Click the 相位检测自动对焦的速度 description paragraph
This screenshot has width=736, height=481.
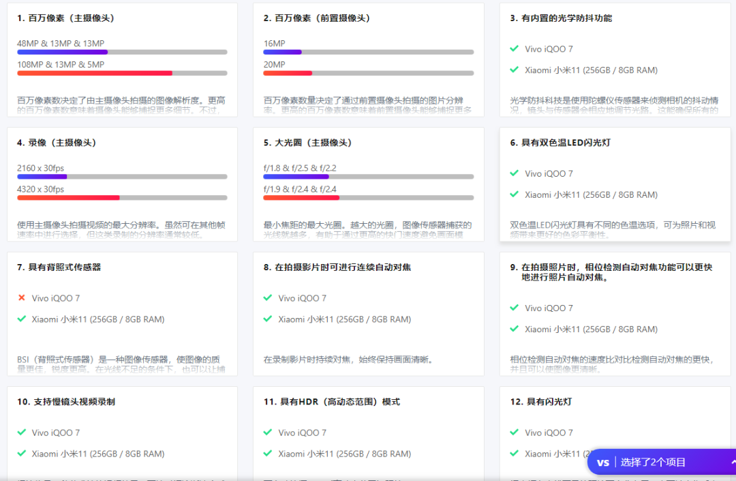point(613,364)
